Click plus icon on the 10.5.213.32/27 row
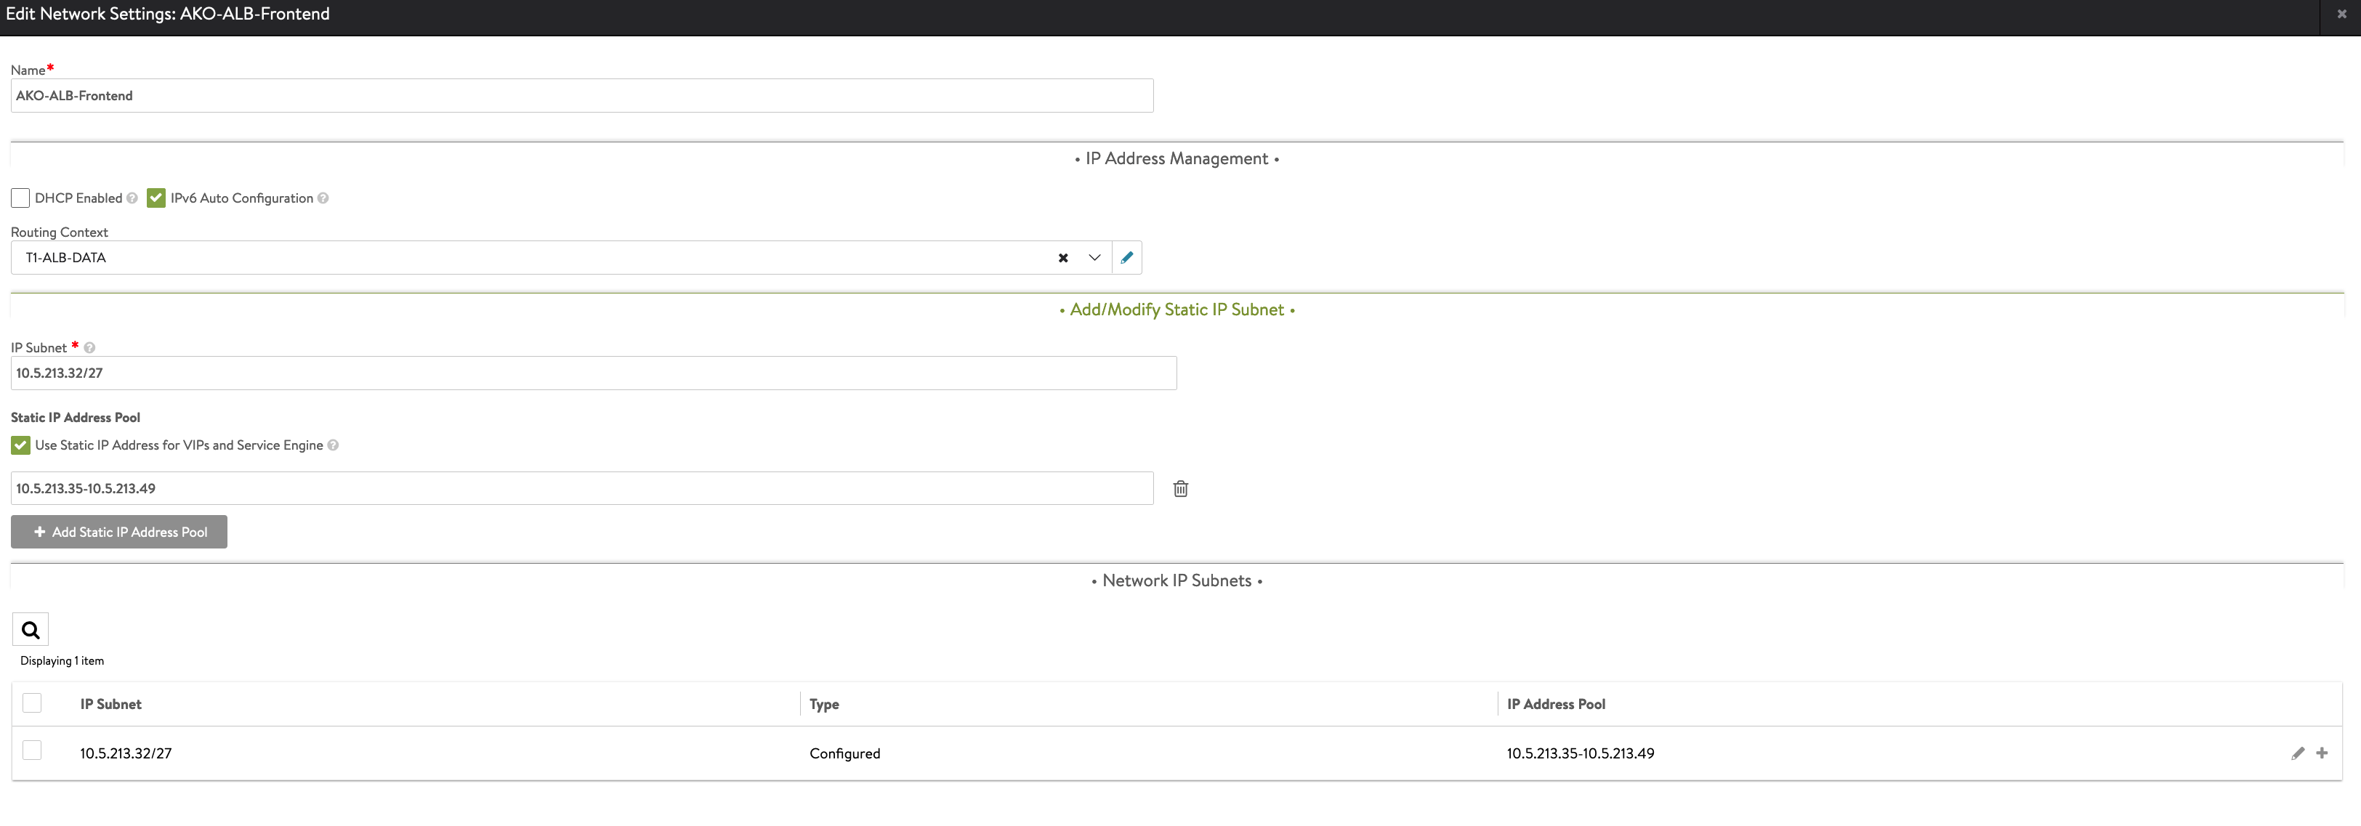Image resolution: width=2361 pixels, height=826 pixels. [x=2322, y=753]
